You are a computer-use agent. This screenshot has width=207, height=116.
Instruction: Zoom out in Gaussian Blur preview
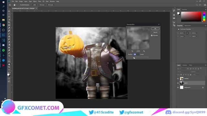pos(132,51)
